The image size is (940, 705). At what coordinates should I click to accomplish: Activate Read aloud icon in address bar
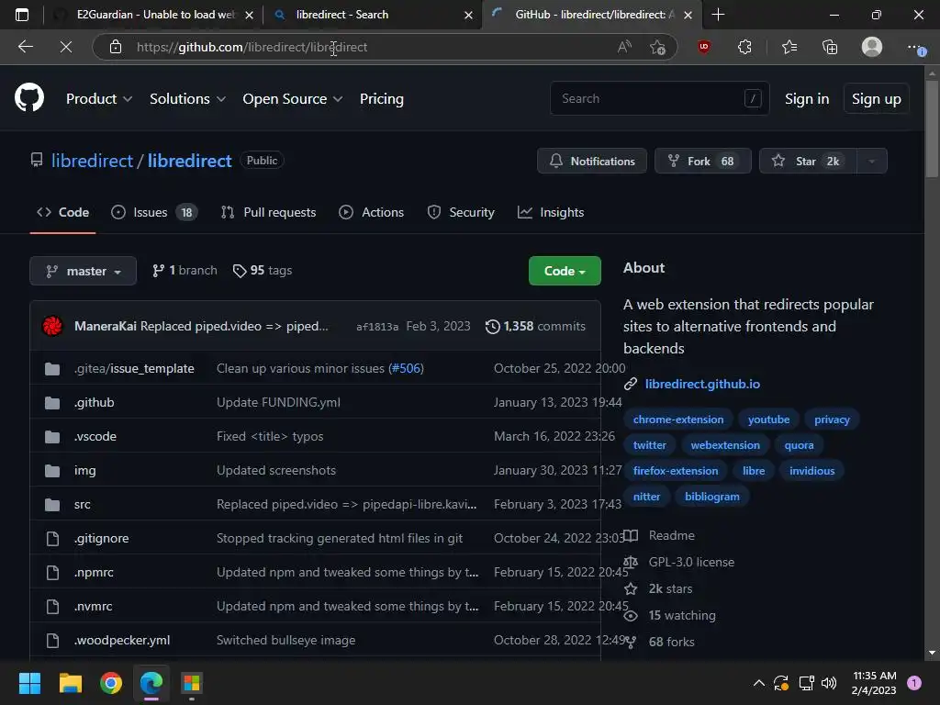pos(624,47)
